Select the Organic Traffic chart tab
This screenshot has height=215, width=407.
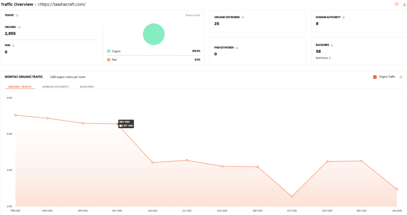(20, 86)
